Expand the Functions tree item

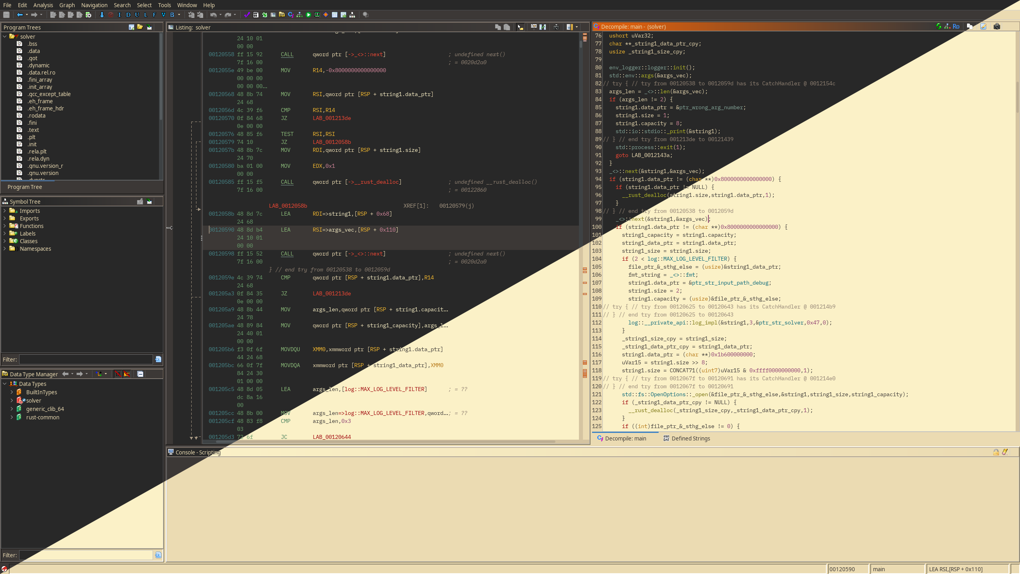point(6,226)
